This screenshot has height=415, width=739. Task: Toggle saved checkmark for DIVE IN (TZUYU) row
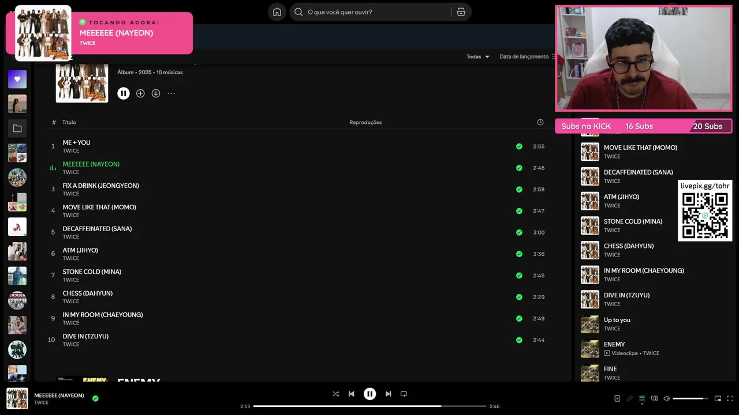(x=519, y=340)
